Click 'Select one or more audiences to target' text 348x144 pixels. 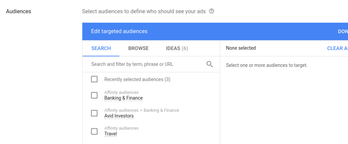click(267, 65)
